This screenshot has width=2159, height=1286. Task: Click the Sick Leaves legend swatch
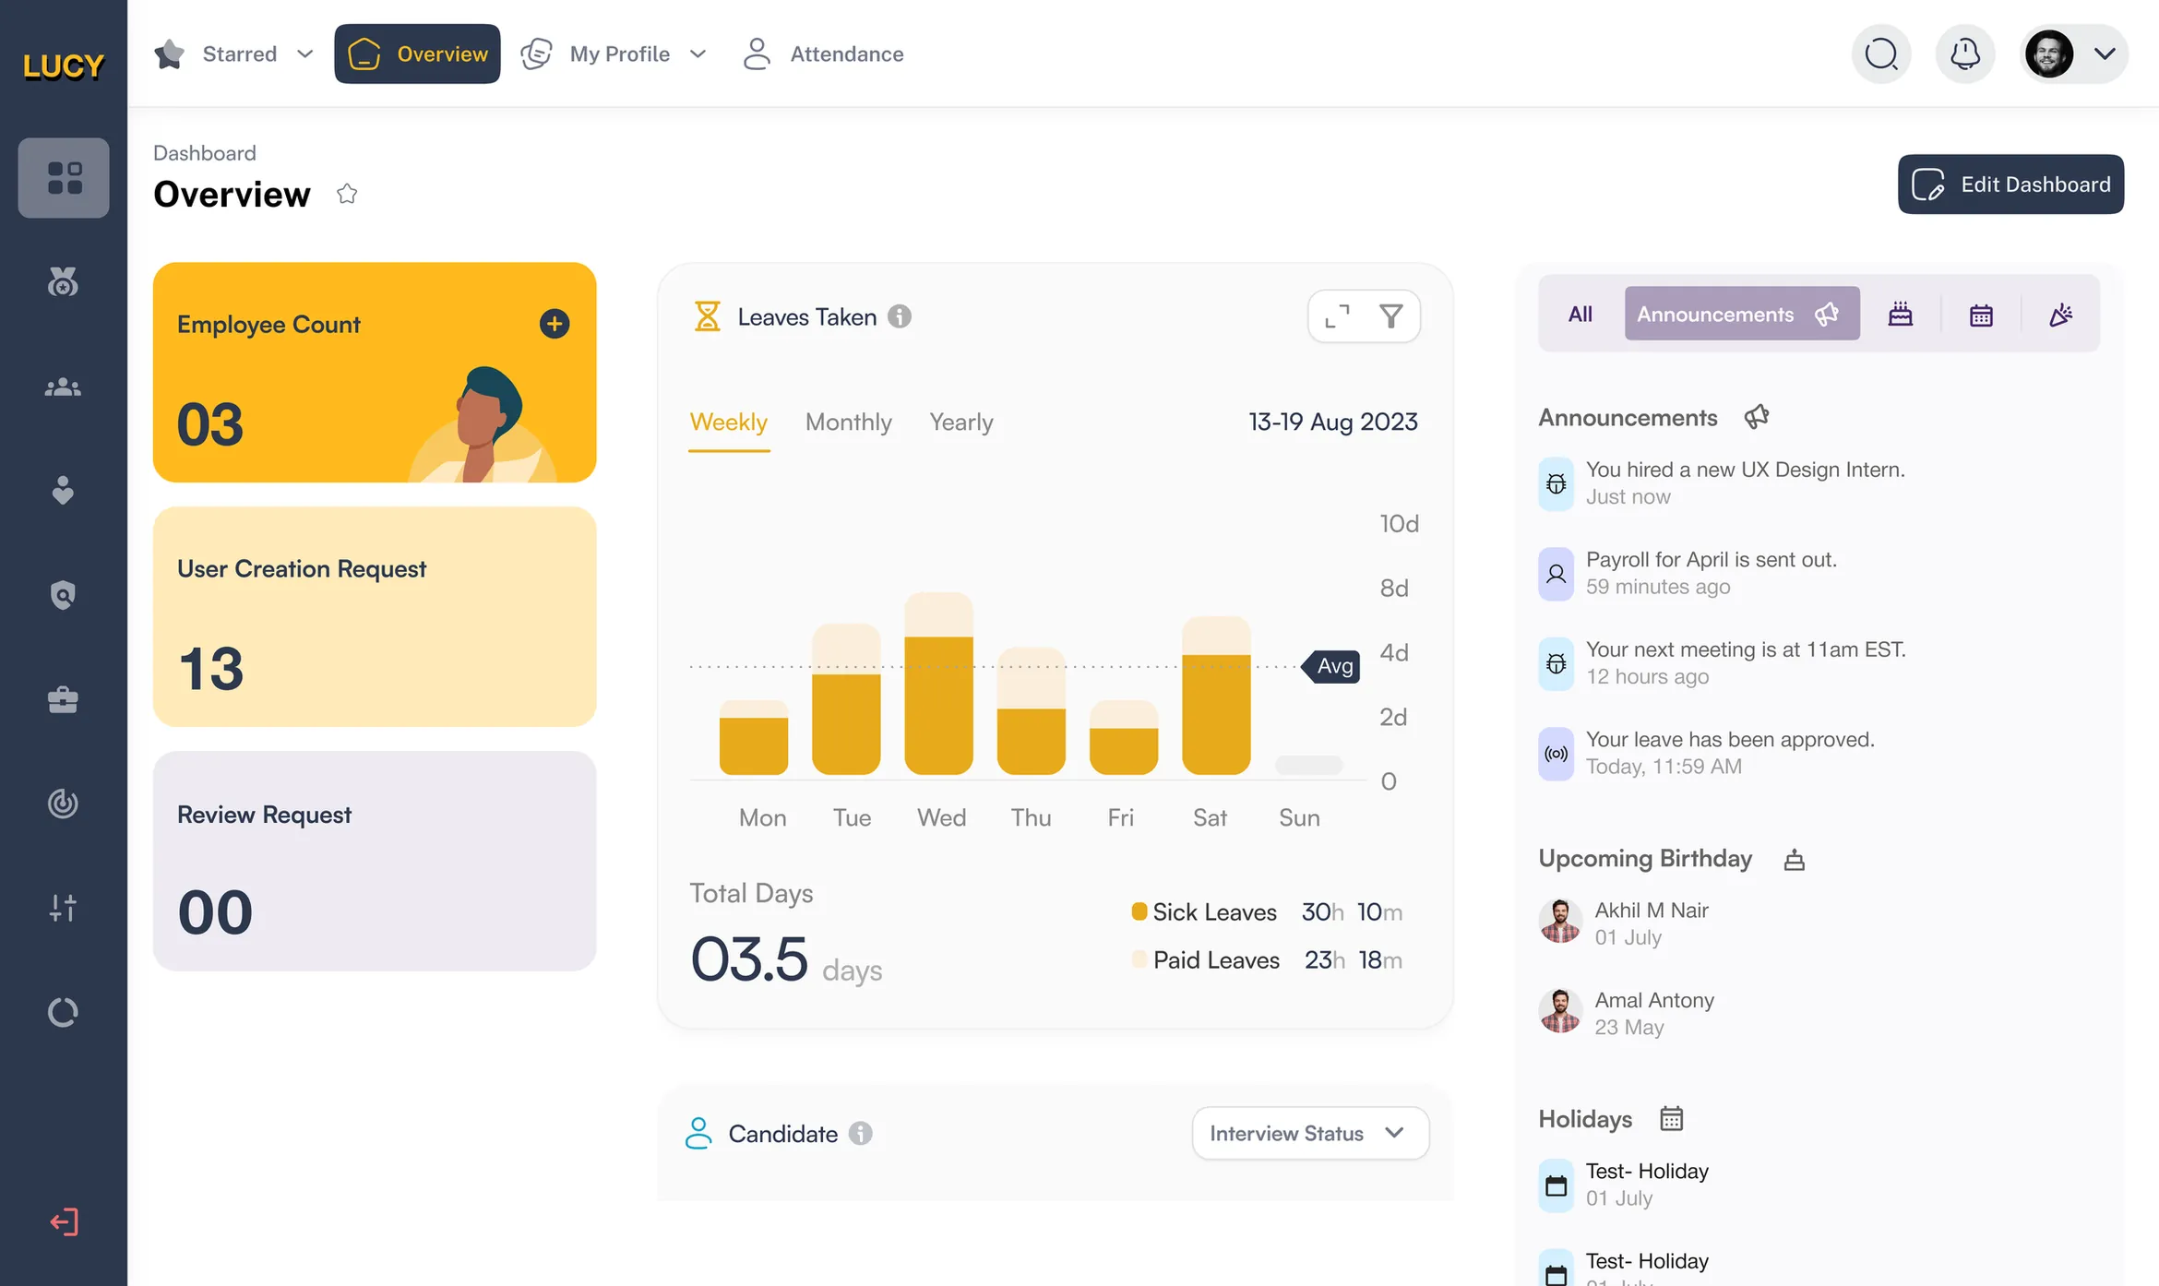point(1139,911)
